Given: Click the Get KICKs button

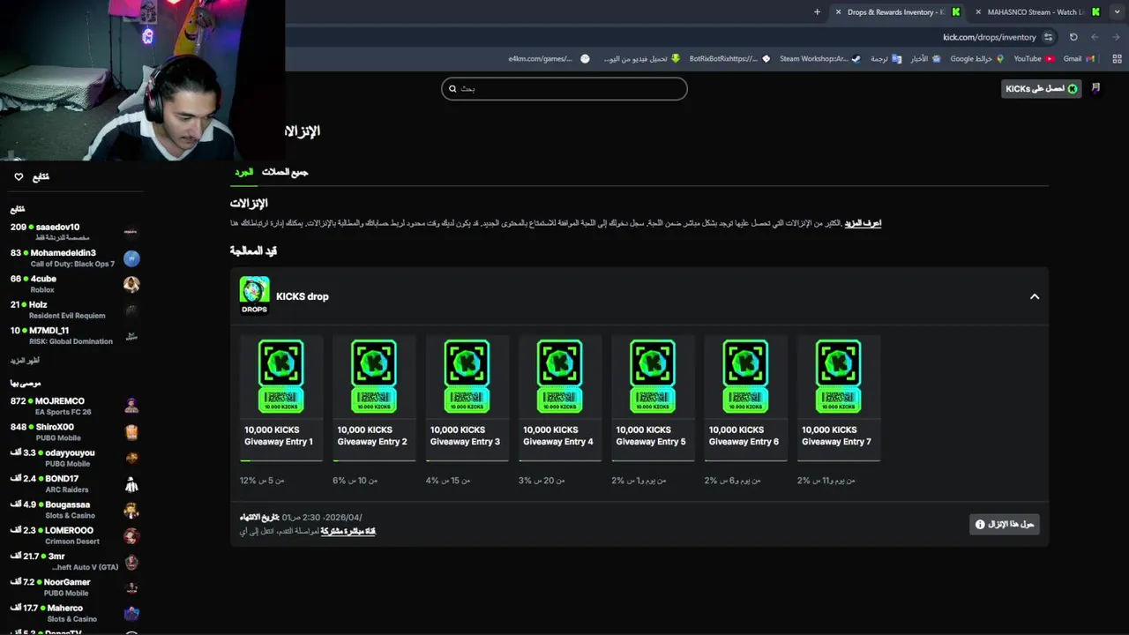Looking at the screenshot, I should 1041,88.
